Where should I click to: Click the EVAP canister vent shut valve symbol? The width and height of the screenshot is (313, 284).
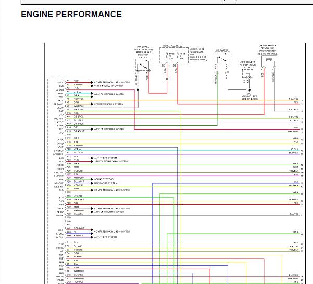coord(269,61)
